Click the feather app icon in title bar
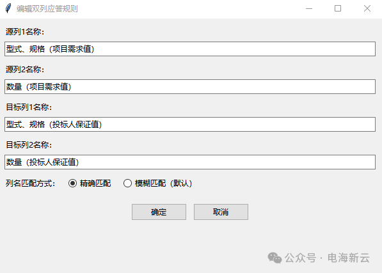 (8, 8)
